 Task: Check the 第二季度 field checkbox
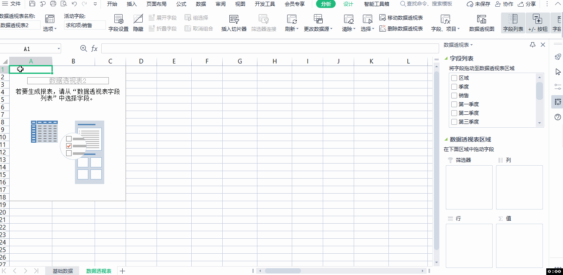point(454,113)
